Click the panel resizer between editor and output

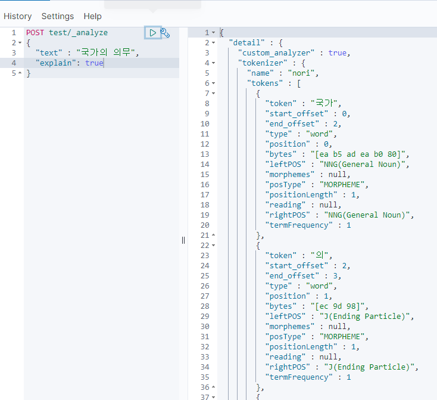(183, 240)
